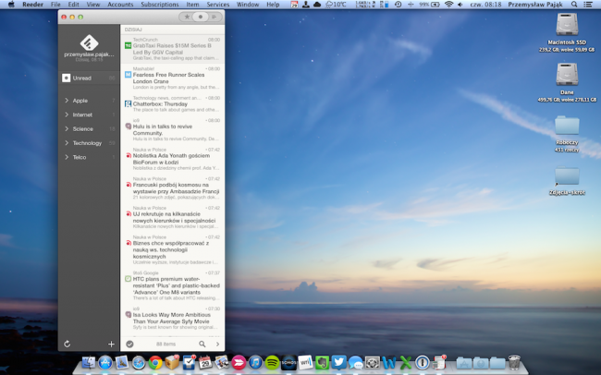Launch Twitter from the dock
Screen dimensions: 601x375
(338, 362)
